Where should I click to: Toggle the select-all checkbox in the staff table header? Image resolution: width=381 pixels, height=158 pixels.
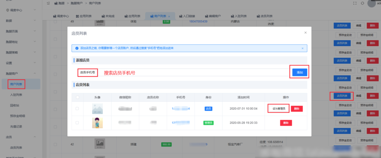pyautogui.click(x=77, y=97)
